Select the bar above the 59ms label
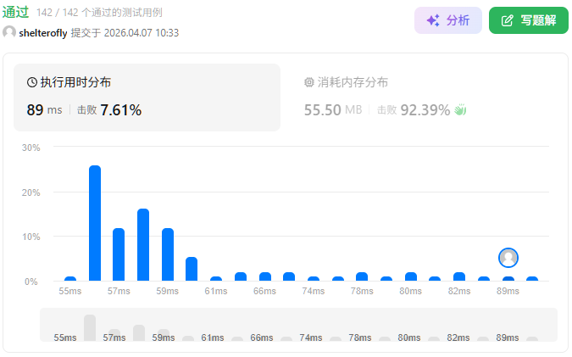Viewport: 572px width, 357px height. (x=168, y=254)
